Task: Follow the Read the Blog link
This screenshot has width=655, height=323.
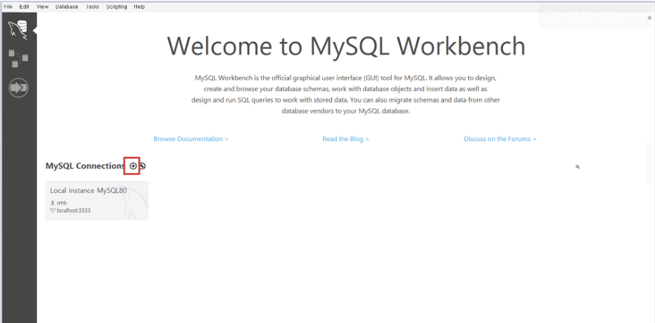Action: tap(345, 139)
